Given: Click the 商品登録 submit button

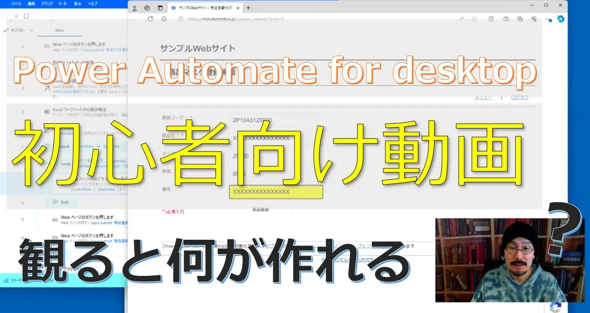Looking at the screenshot, I should (260, 210).
